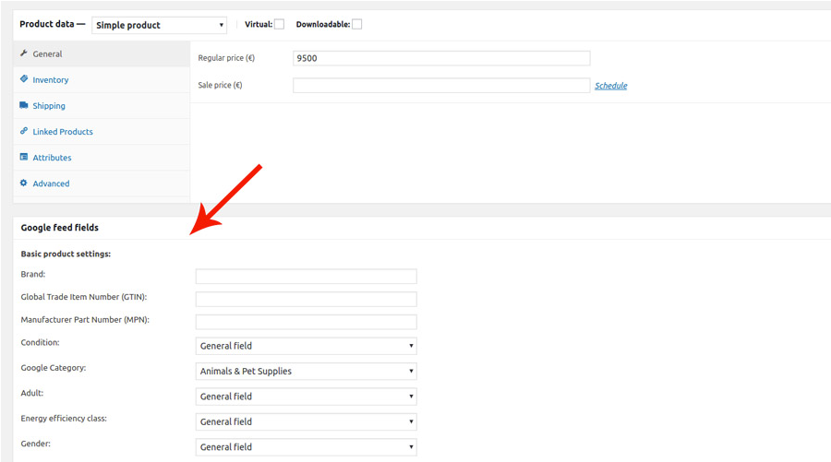The width and height of the screenshot is (831, 462).
Task: Expand the Energy efficiency class dropdown
Action: coord(306,421)
